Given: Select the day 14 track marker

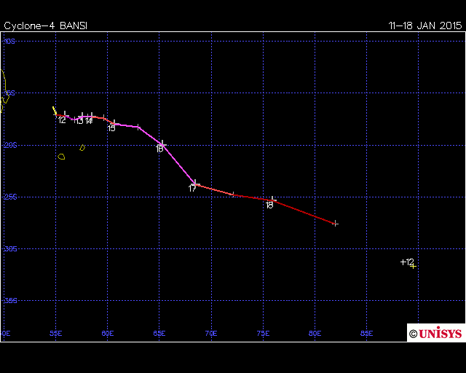Looking at the screenshot, I should coord(90,115).
